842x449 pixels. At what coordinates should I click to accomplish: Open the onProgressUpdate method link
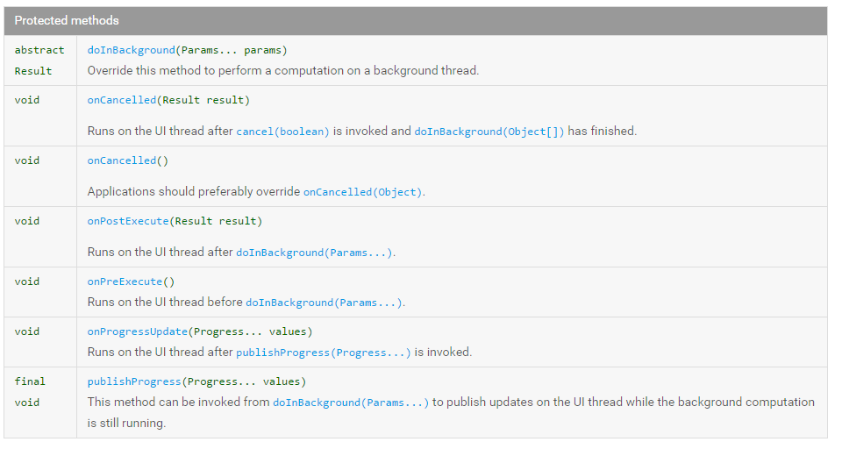coord(137,331)
